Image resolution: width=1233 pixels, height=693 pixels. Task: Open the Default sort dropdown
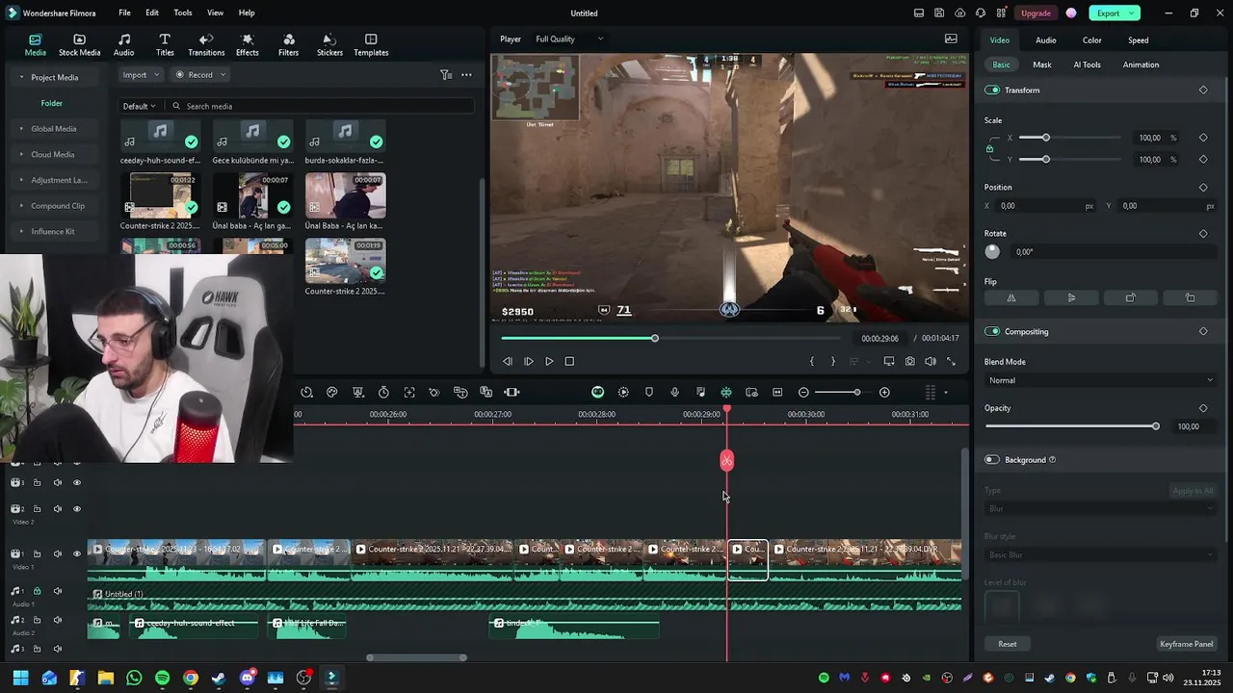click(140, 106)
